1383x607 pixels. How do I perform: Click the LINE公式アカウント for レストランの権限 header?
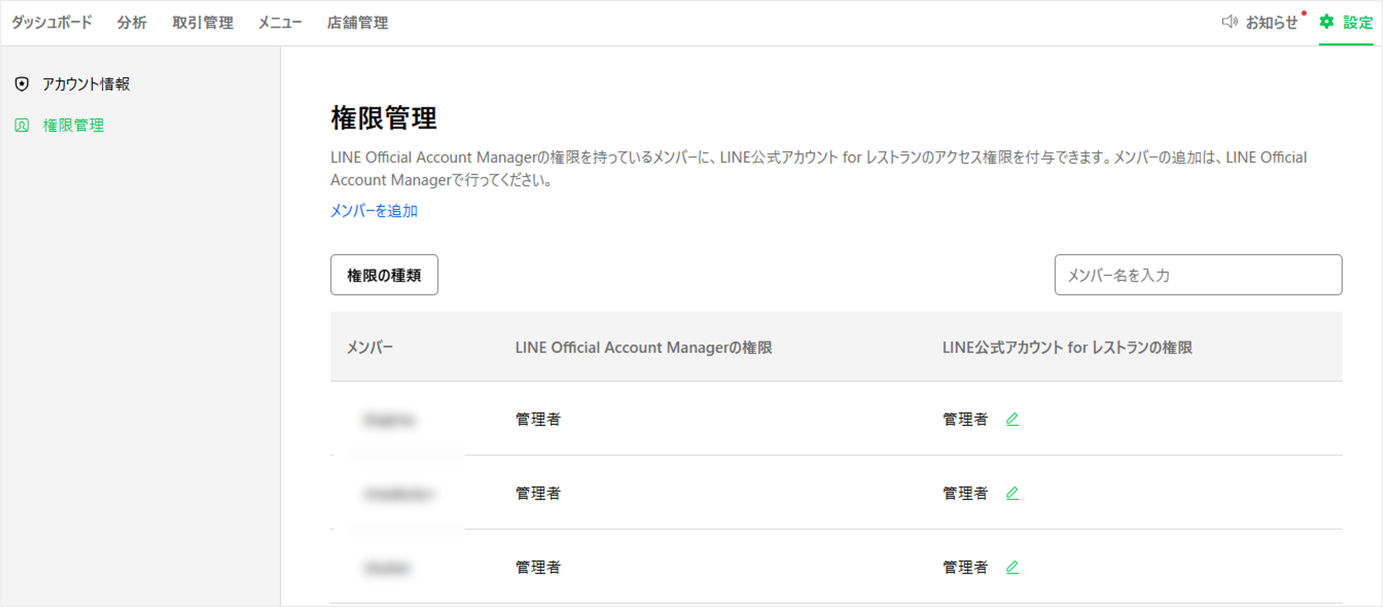(1067, 347)
